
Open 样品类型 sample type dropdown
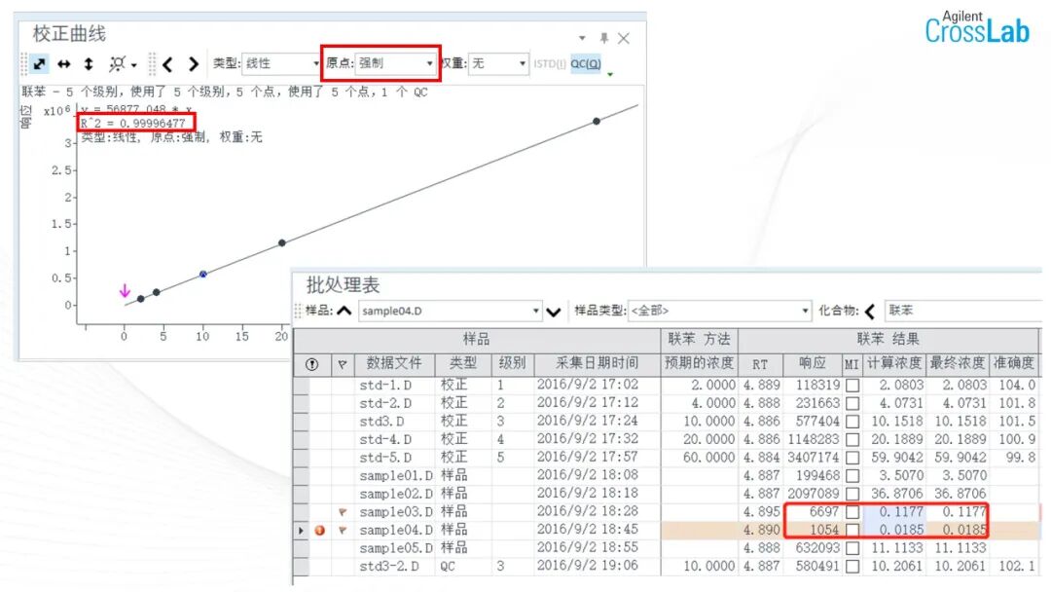pos(719,311)
